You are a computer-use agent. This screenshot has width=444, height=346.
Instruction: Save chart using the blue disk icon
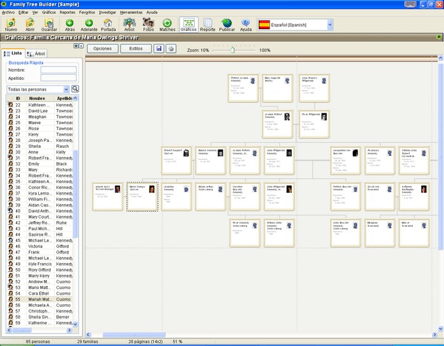[159, 48]
